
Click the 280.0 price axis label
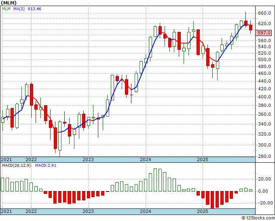coord(264,156)
